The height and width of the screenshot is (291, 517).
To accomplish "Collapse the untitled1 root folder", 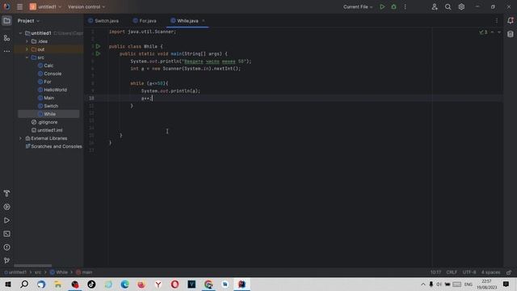I will click(20, 33).
